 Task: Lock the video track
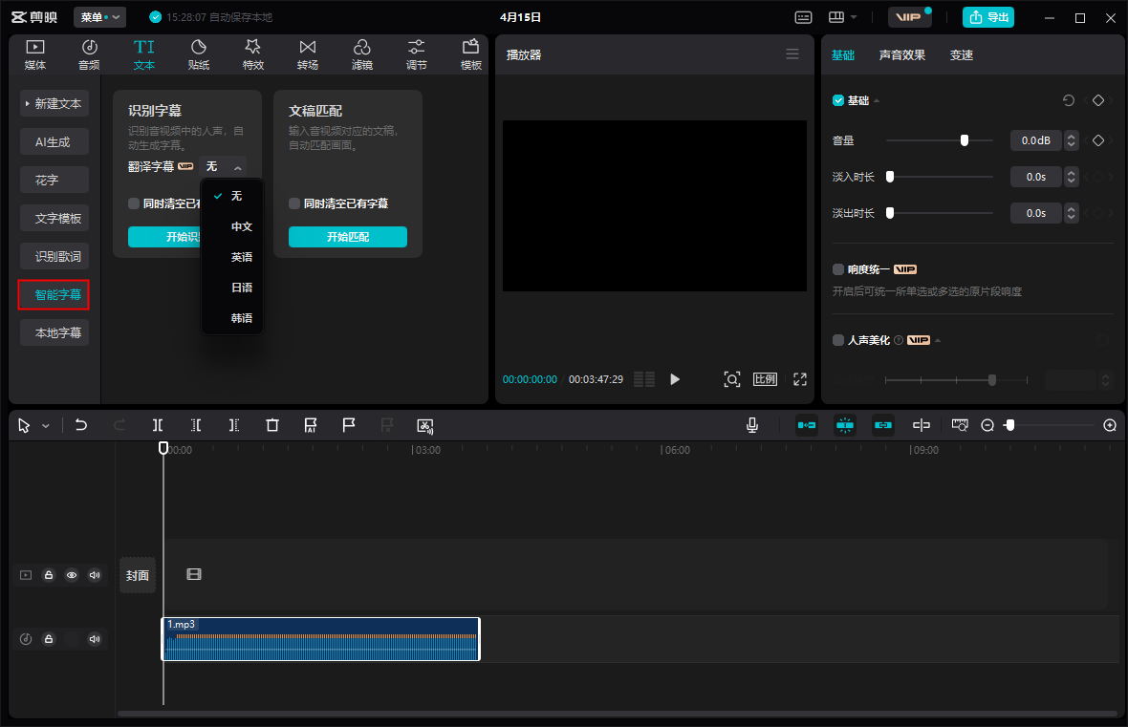(49, 575)
